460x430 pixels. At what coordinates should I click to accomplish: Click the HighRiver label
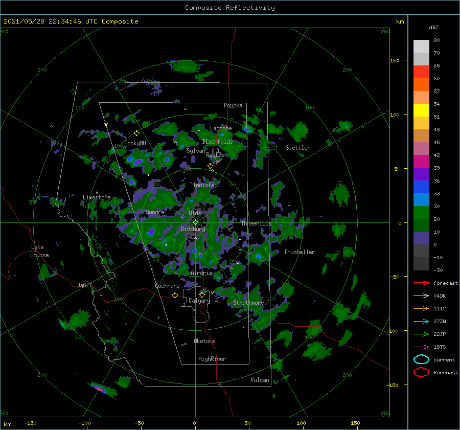click(212, 359)
